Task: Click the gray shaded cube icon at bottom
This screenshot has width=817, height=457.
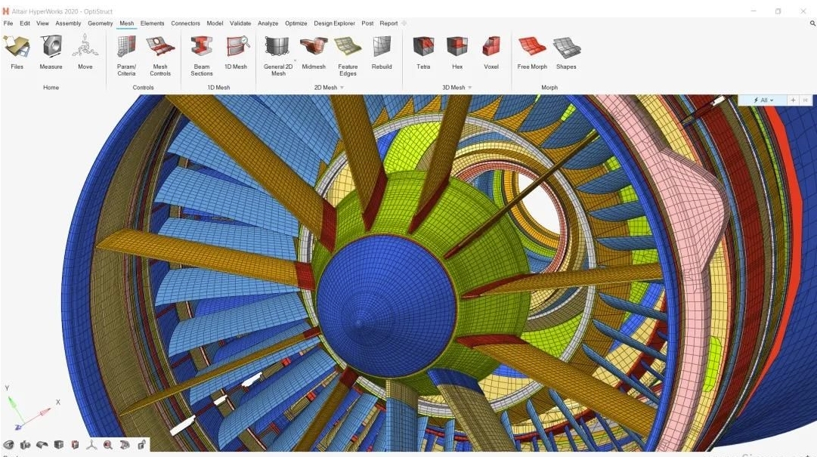Action: pyautogui.click(x=59, y=444)
